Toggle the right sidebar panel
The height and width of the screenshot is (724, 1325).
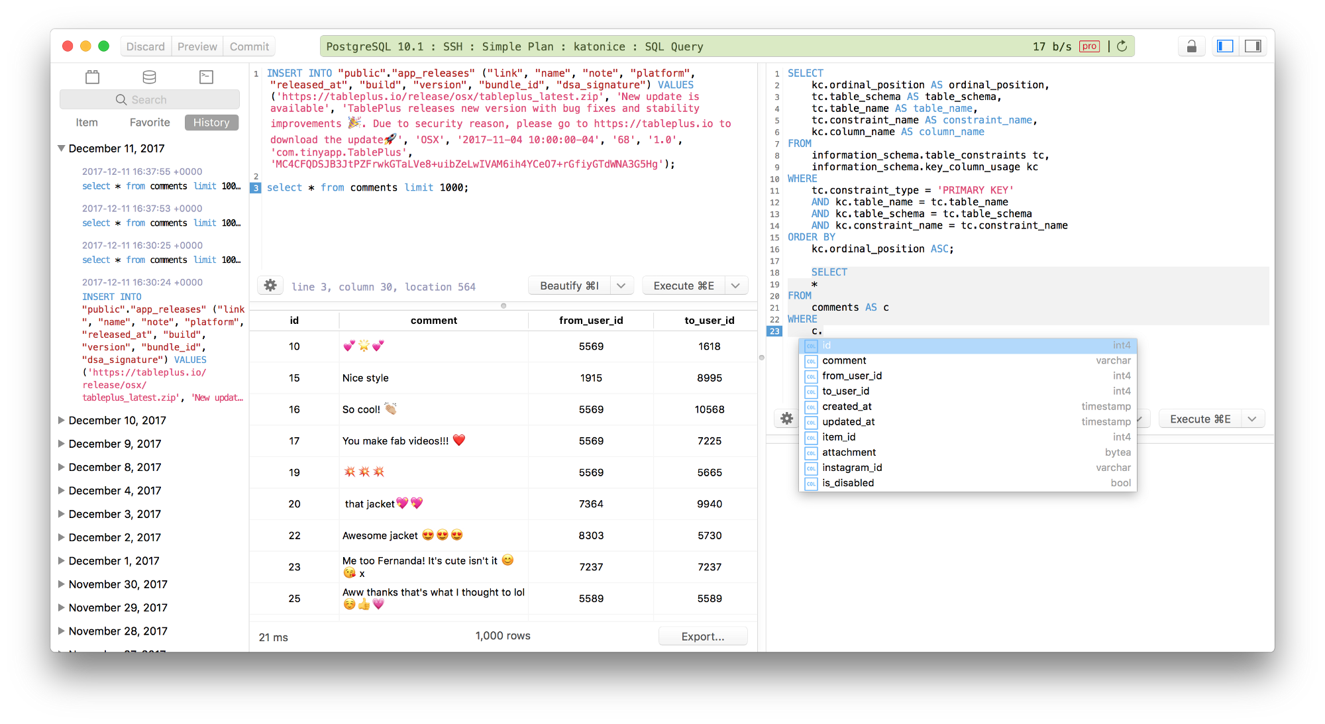[x=1253, y=46]
